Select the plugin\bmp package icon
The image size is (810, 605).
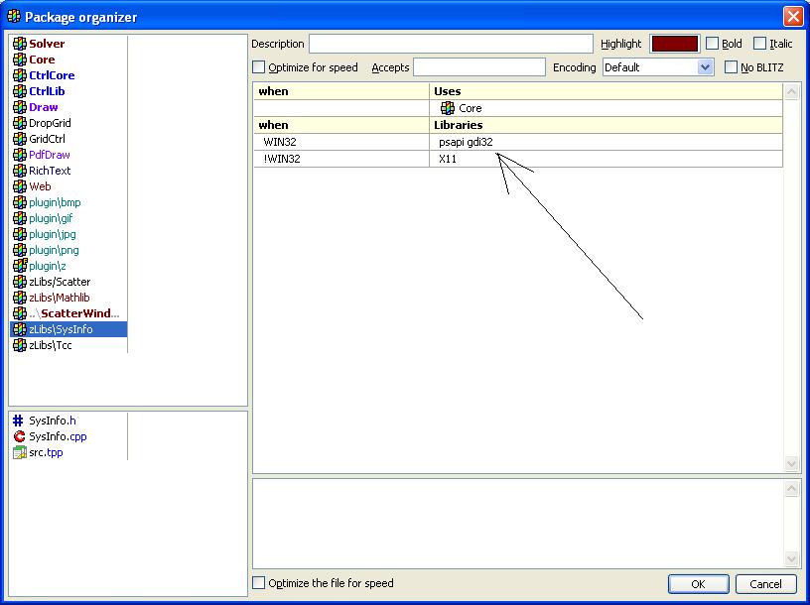coord(19,202)
